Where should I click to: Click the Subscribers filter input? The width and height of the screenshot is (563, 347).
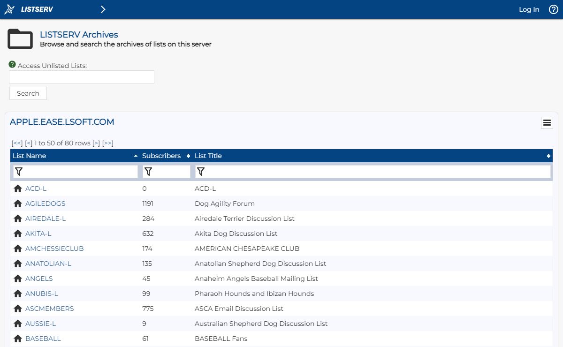tap(167, 172)
